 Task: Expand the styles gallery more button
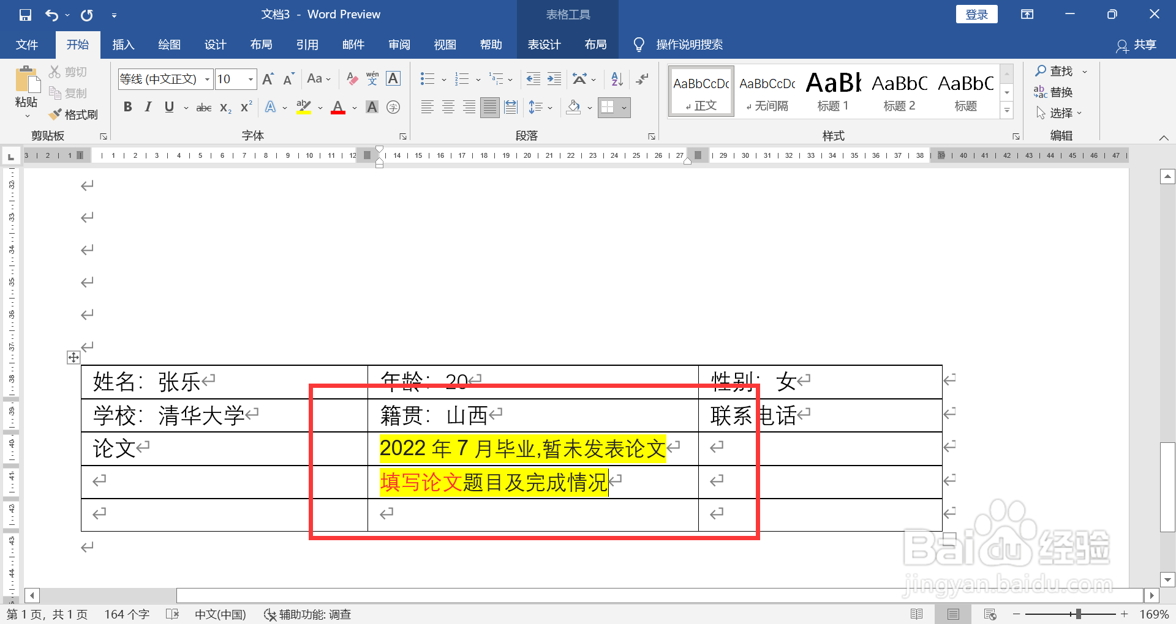click(x=1007, y=111)
